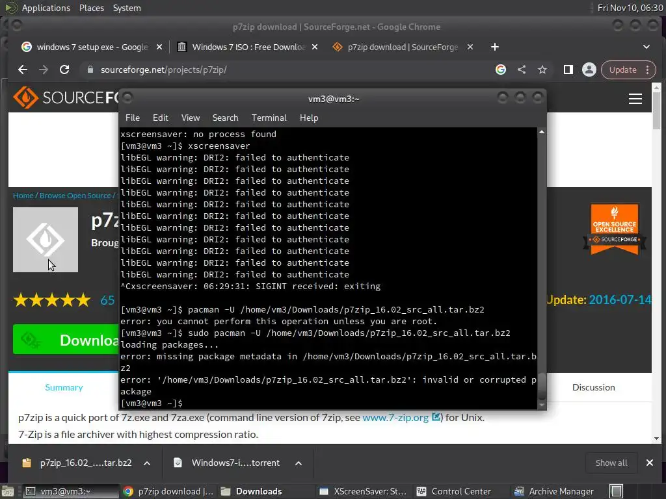Open the SourceForge hamburger menu

[635, 99]
